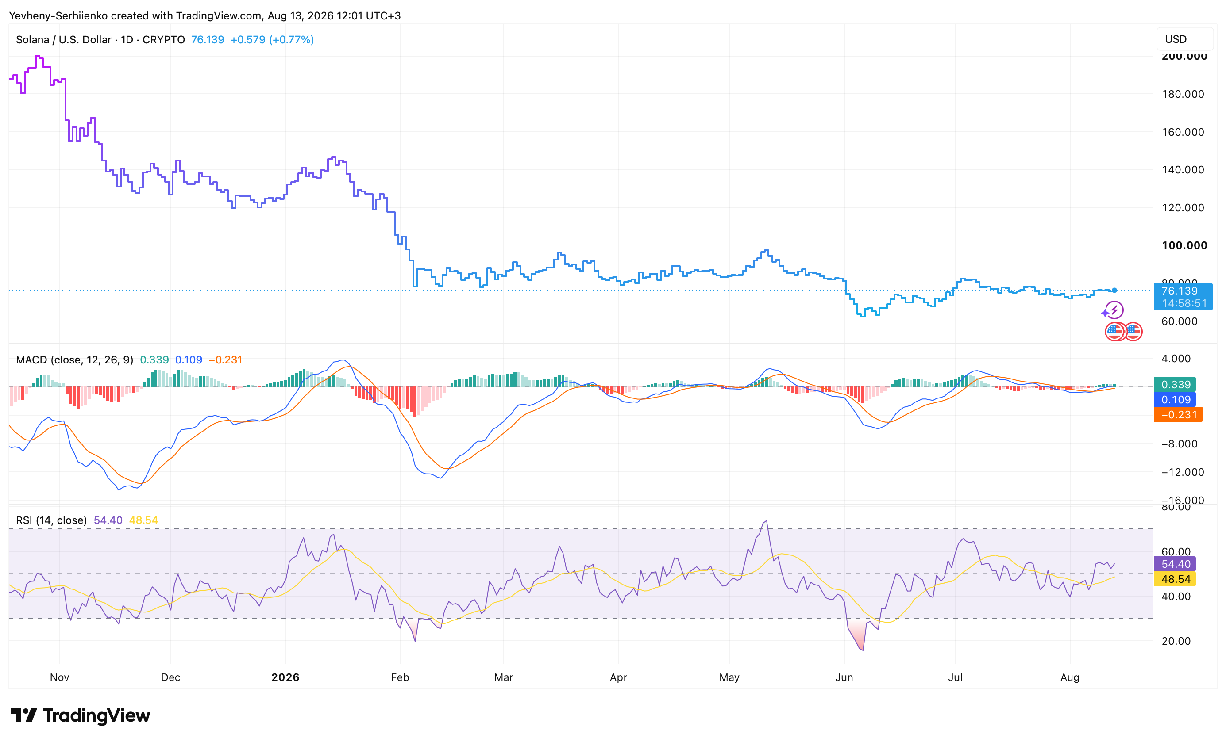1226x742 pixels.
Task: Click the blue 0.109 value in MACD legend
Action: [189, 360]
